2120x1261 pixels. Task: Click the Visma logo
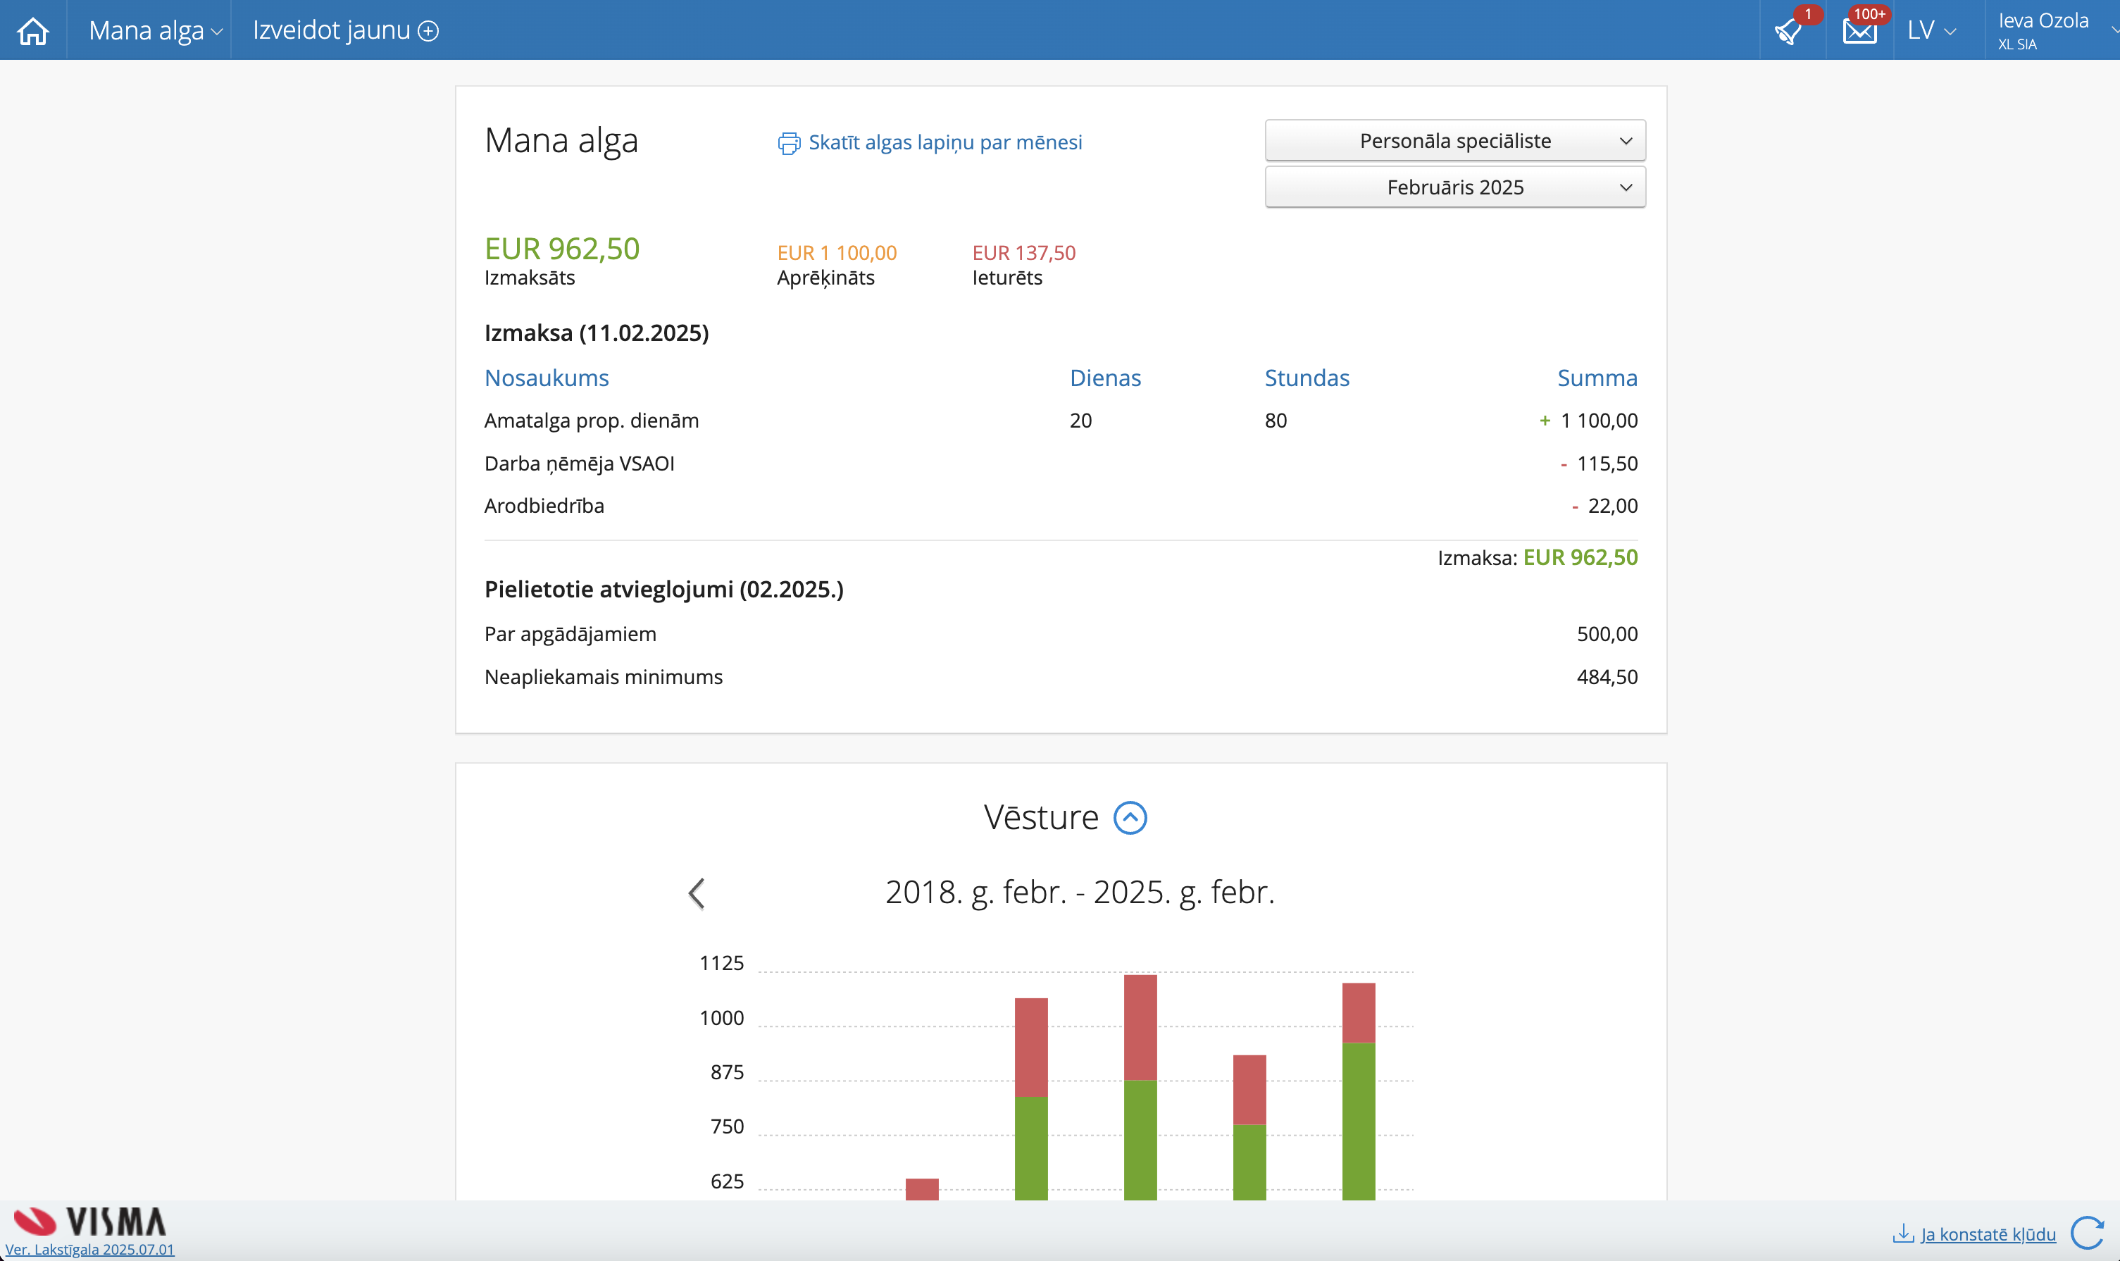(90, 1221)
